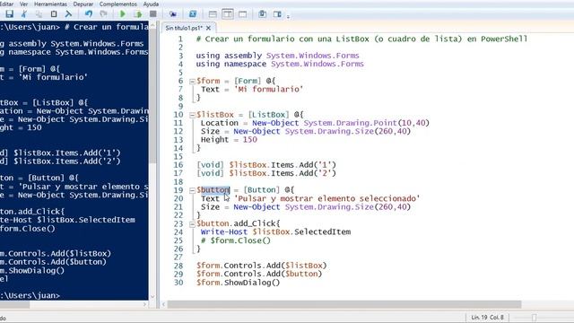Close the Sin título1.ps1 tab
574x323 pixels.
pyautogui.click(x=208, y=28)
